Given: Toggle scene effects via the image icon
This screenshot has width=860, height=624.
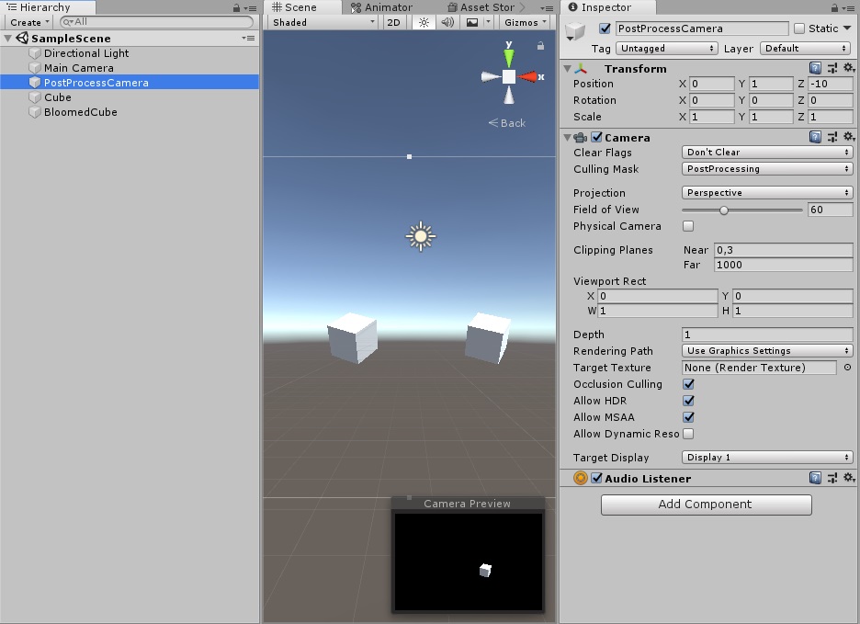Looking at the screenshot, I should [x=470, y=22].
